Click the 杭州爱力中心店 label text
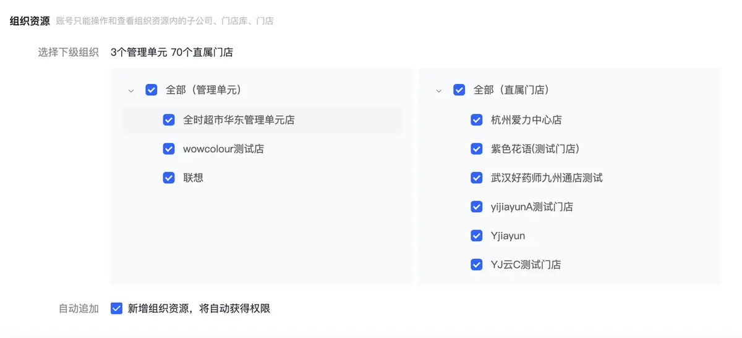 [526, 120]
